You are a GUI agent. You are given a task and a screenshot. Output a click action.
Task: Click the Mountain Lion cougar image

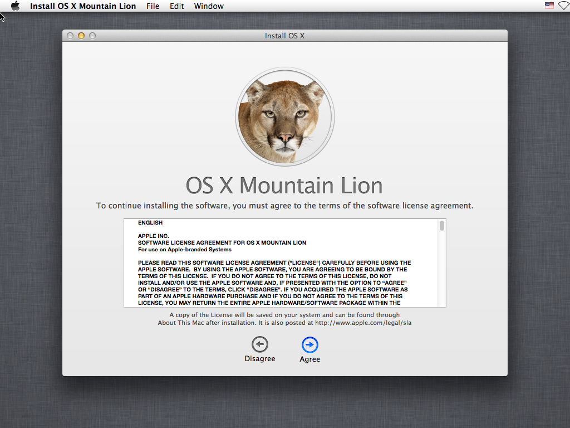pyautogui.click(x=285, y=116)
